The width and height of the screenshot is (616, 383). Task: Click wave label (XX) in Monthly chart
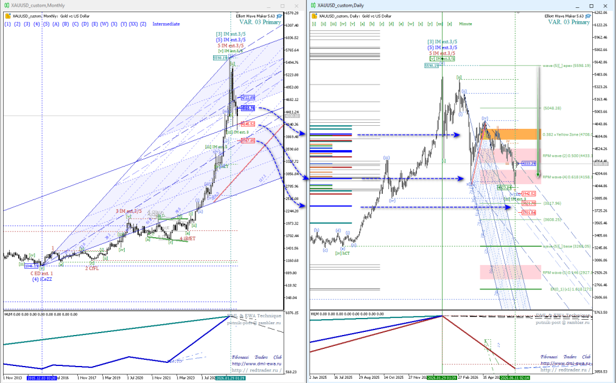point(133,24)
